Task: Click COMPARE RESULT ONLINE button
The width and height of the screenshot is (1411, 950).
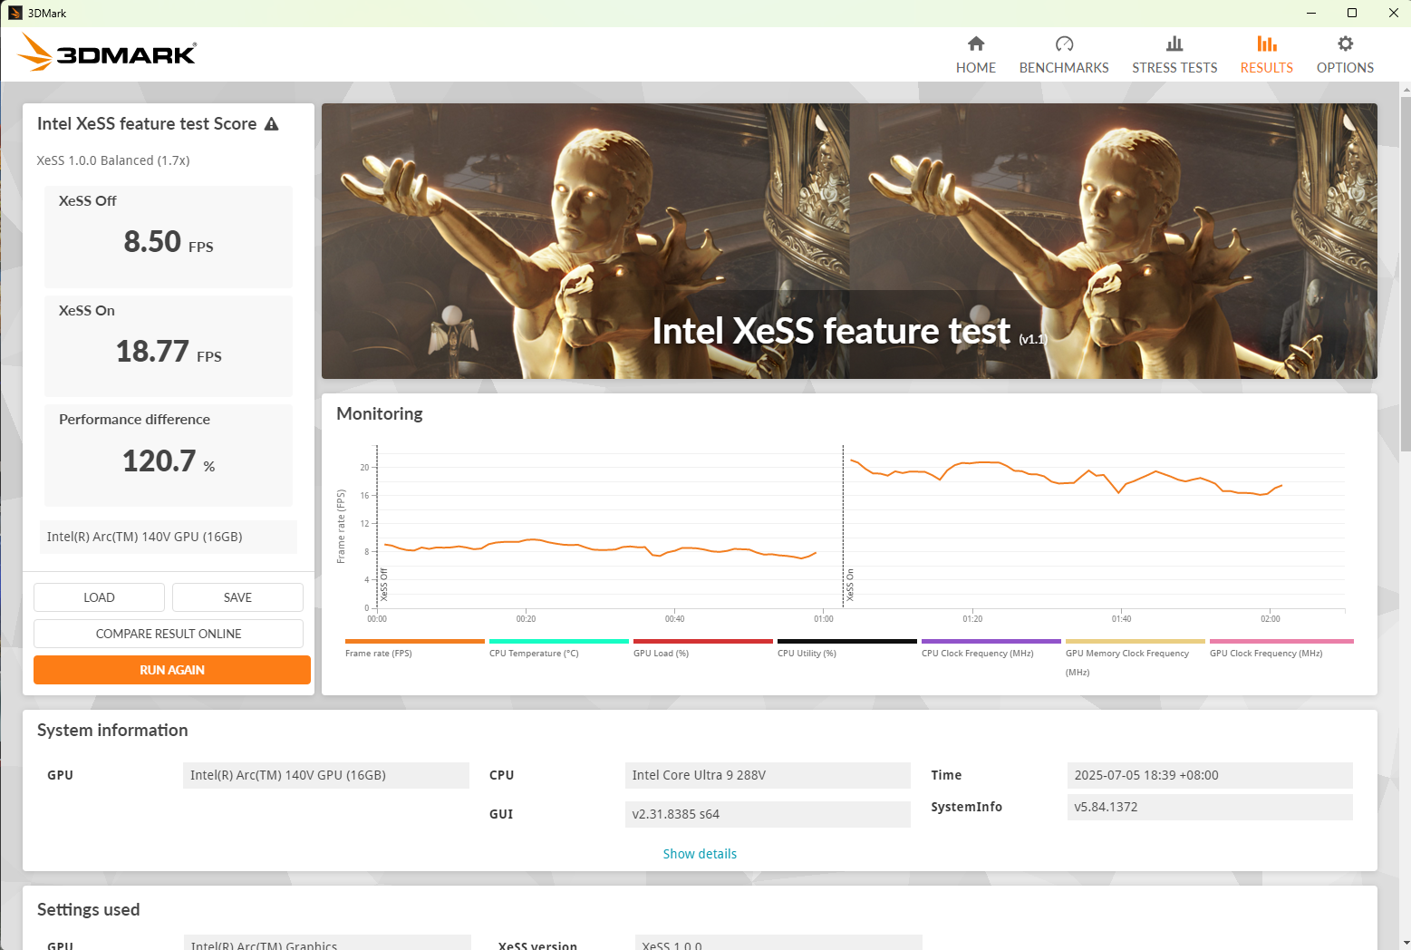Action: coord(169,634)
